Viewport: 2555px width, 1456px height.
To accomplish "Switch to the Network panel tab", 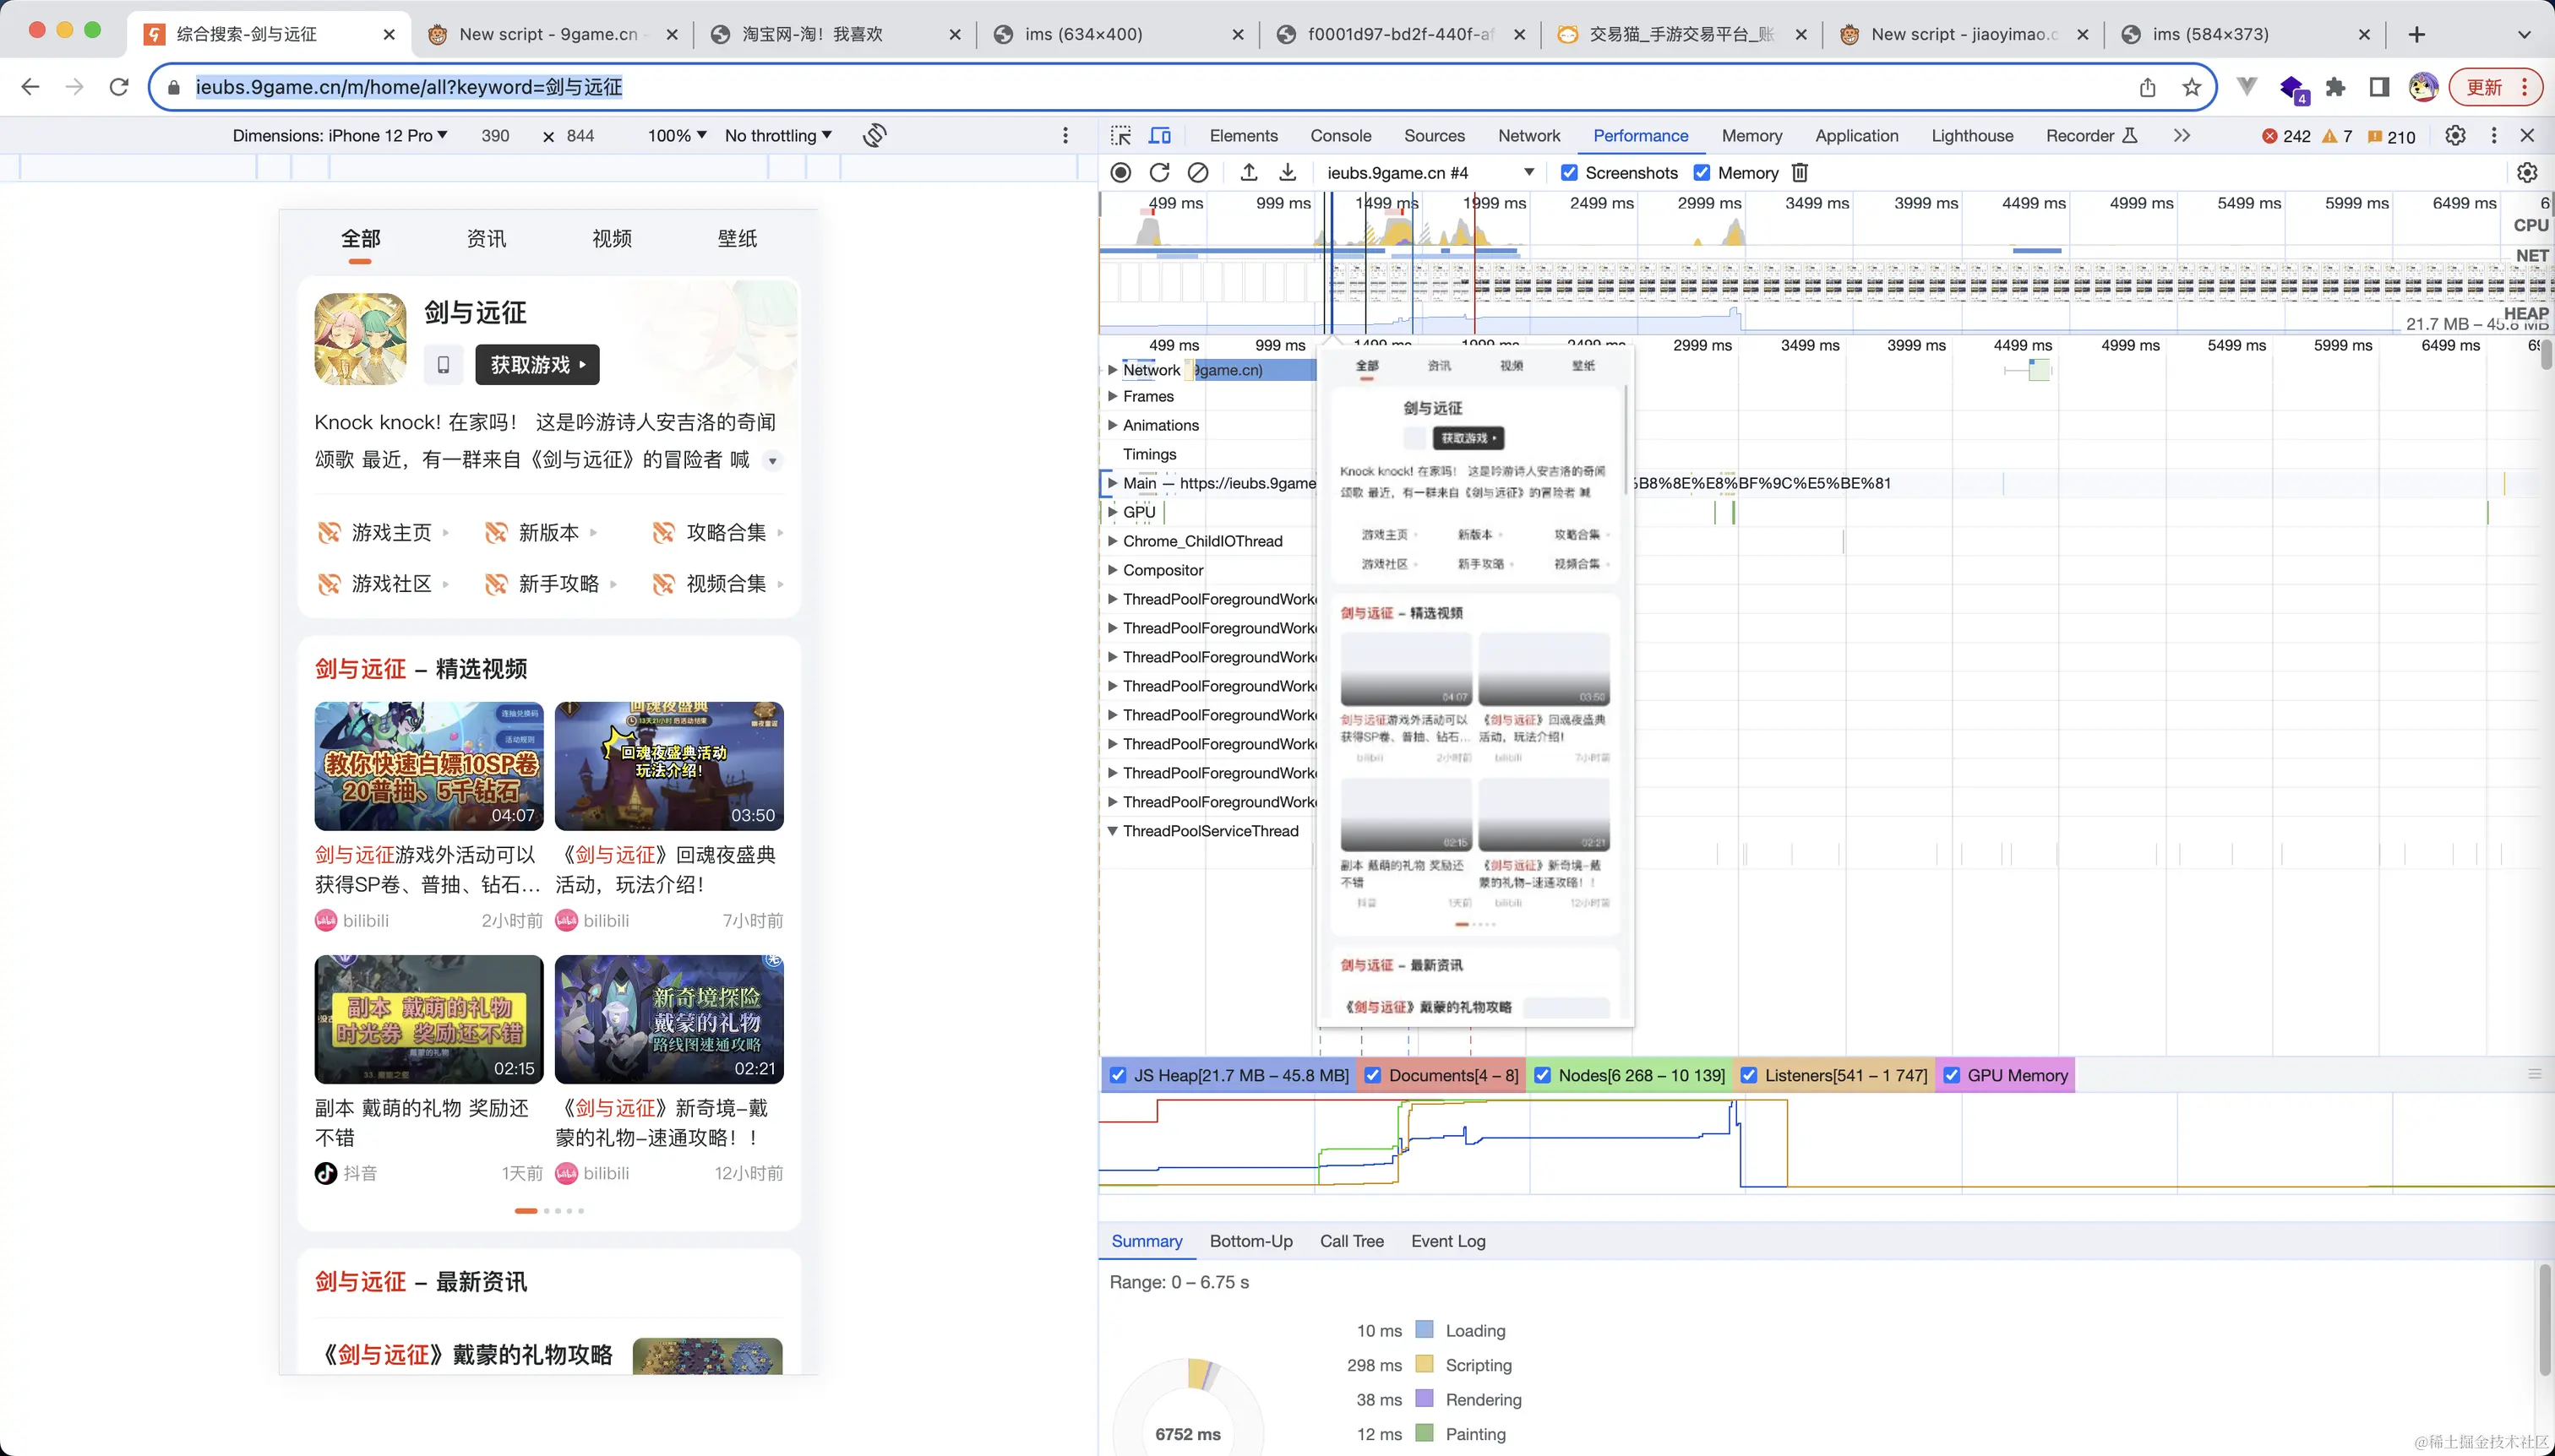I will [1528, 136].
